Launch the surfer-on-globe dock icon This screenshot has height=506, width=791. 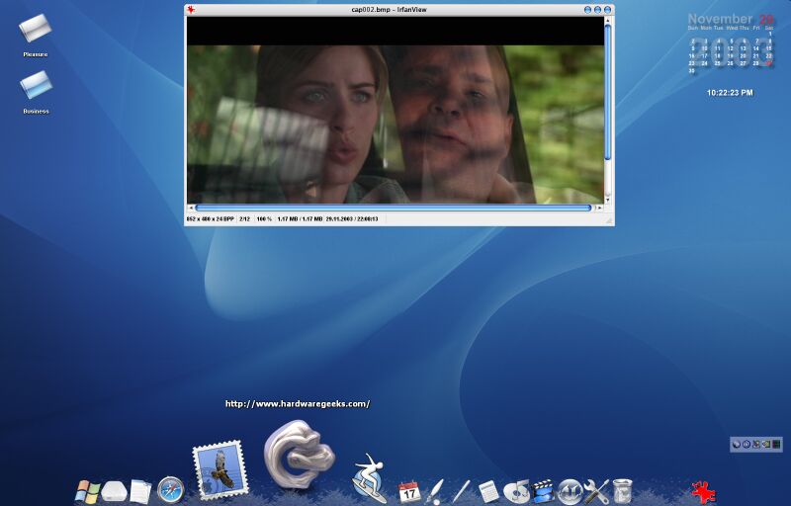[367, 476]
